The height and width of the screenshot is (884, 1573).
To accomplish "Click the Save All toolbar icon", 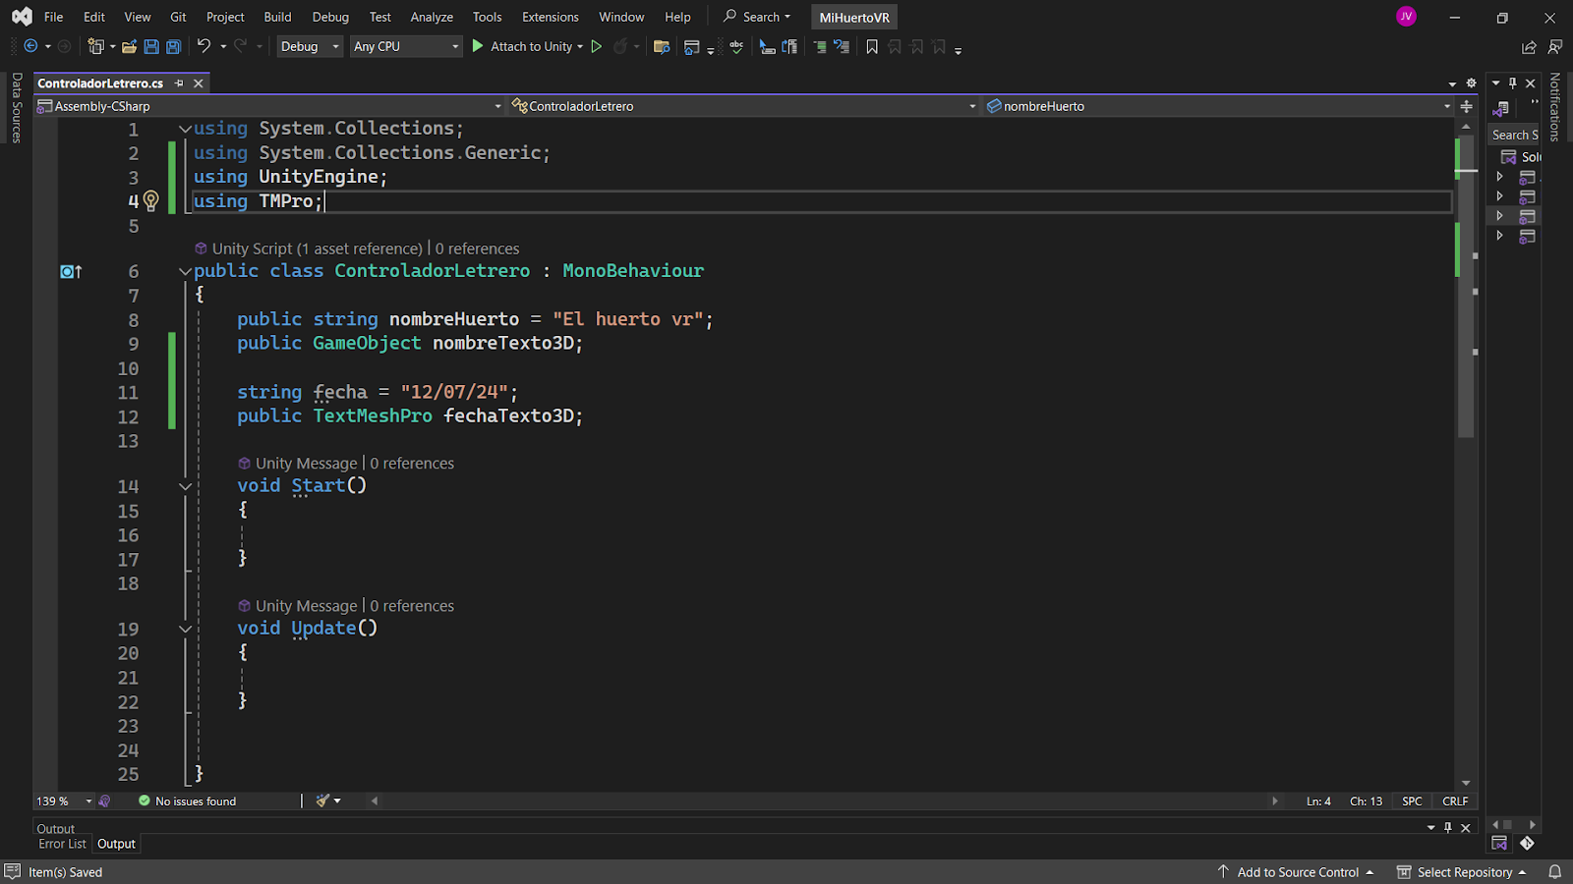I will coord(174,46).
